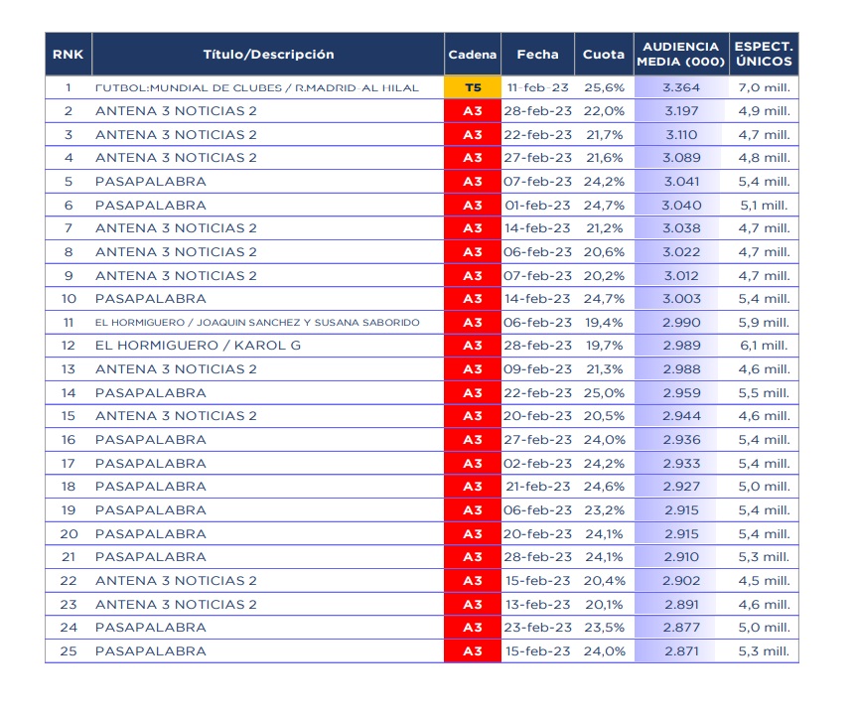
Task: Click the Cadena column header
Action: point(473,55)
